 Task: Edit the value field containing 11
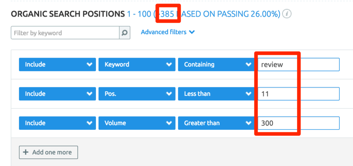click(299, 94)
